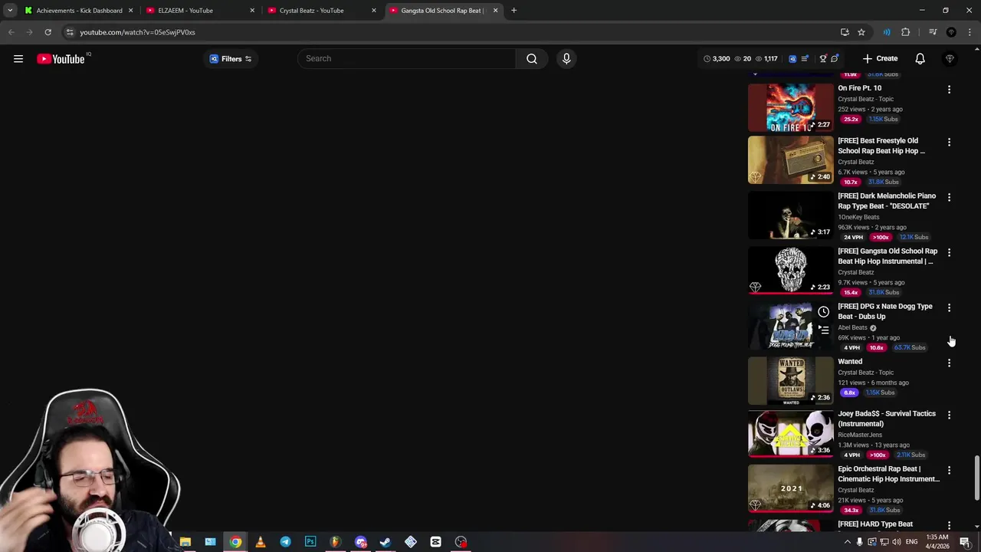
Task: Open the vidIQ chat bubble icon
Action: pos(835,59)
